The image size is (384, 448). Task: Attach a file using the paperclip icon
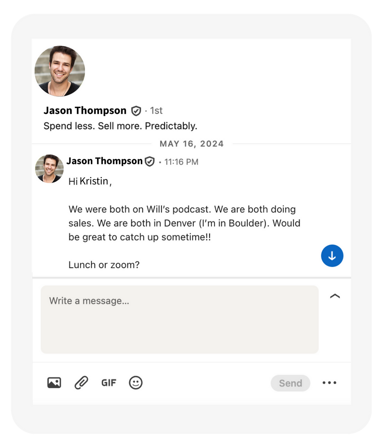pyautogui.click(x=81, y=382)
